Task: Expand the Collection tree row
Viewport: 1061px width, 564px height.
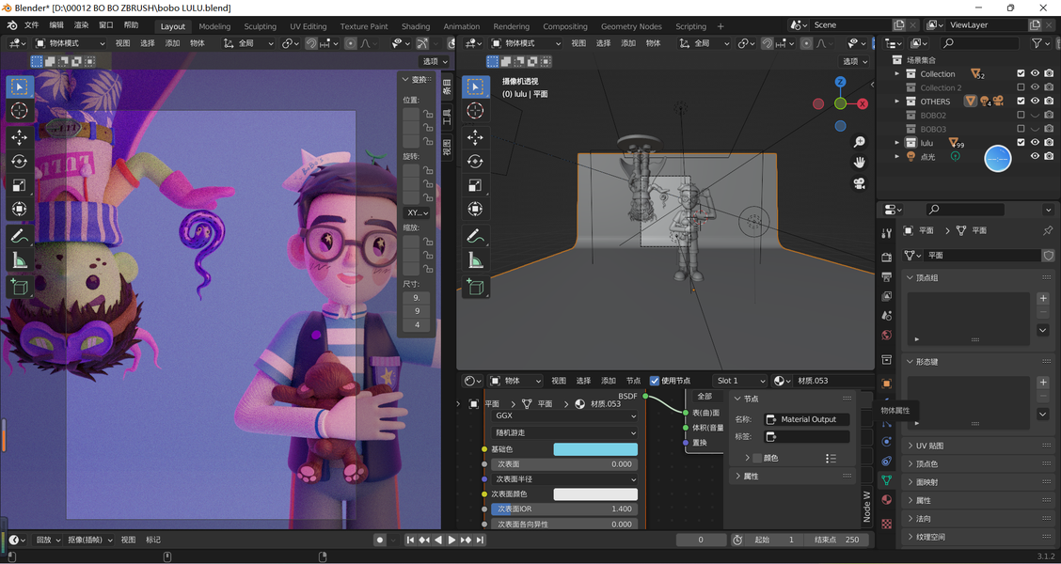Action: (x=897, y=73)
